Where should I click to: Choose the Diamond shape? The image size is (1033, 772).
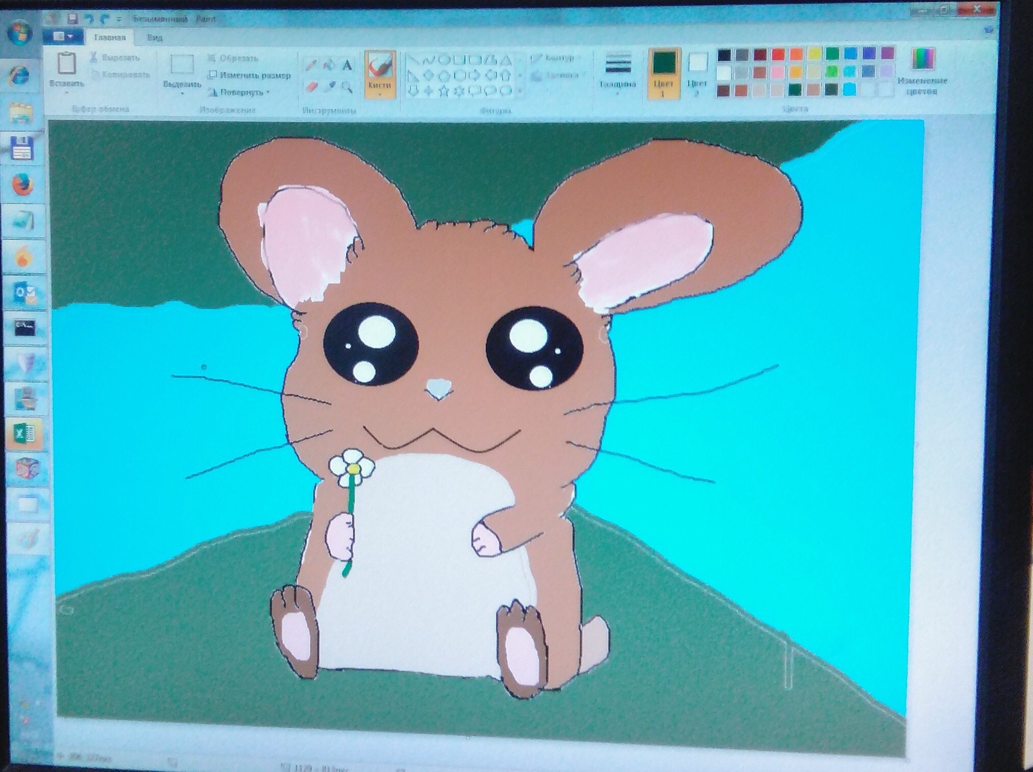429,75
